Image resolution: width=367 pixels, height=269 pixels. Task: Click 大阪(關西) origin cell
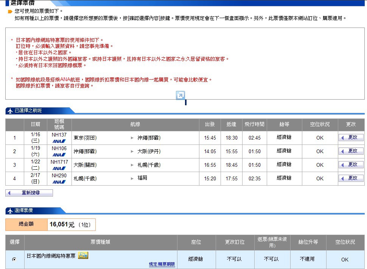(x=85, y=165)
